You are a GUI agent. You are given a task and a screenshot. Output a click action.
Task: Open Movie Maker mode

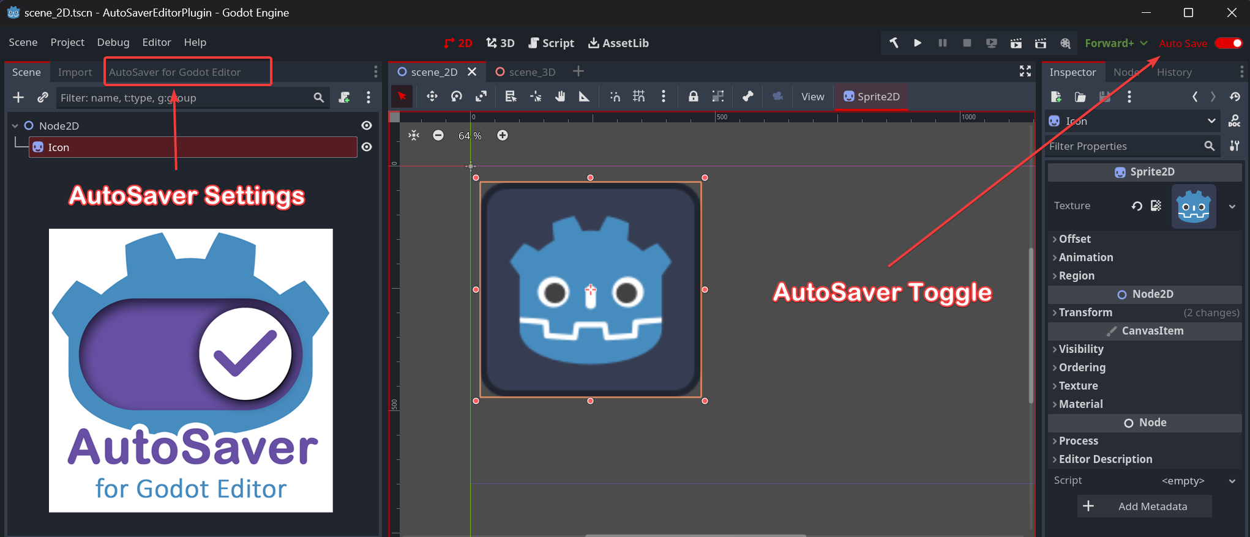point(1066,43)
